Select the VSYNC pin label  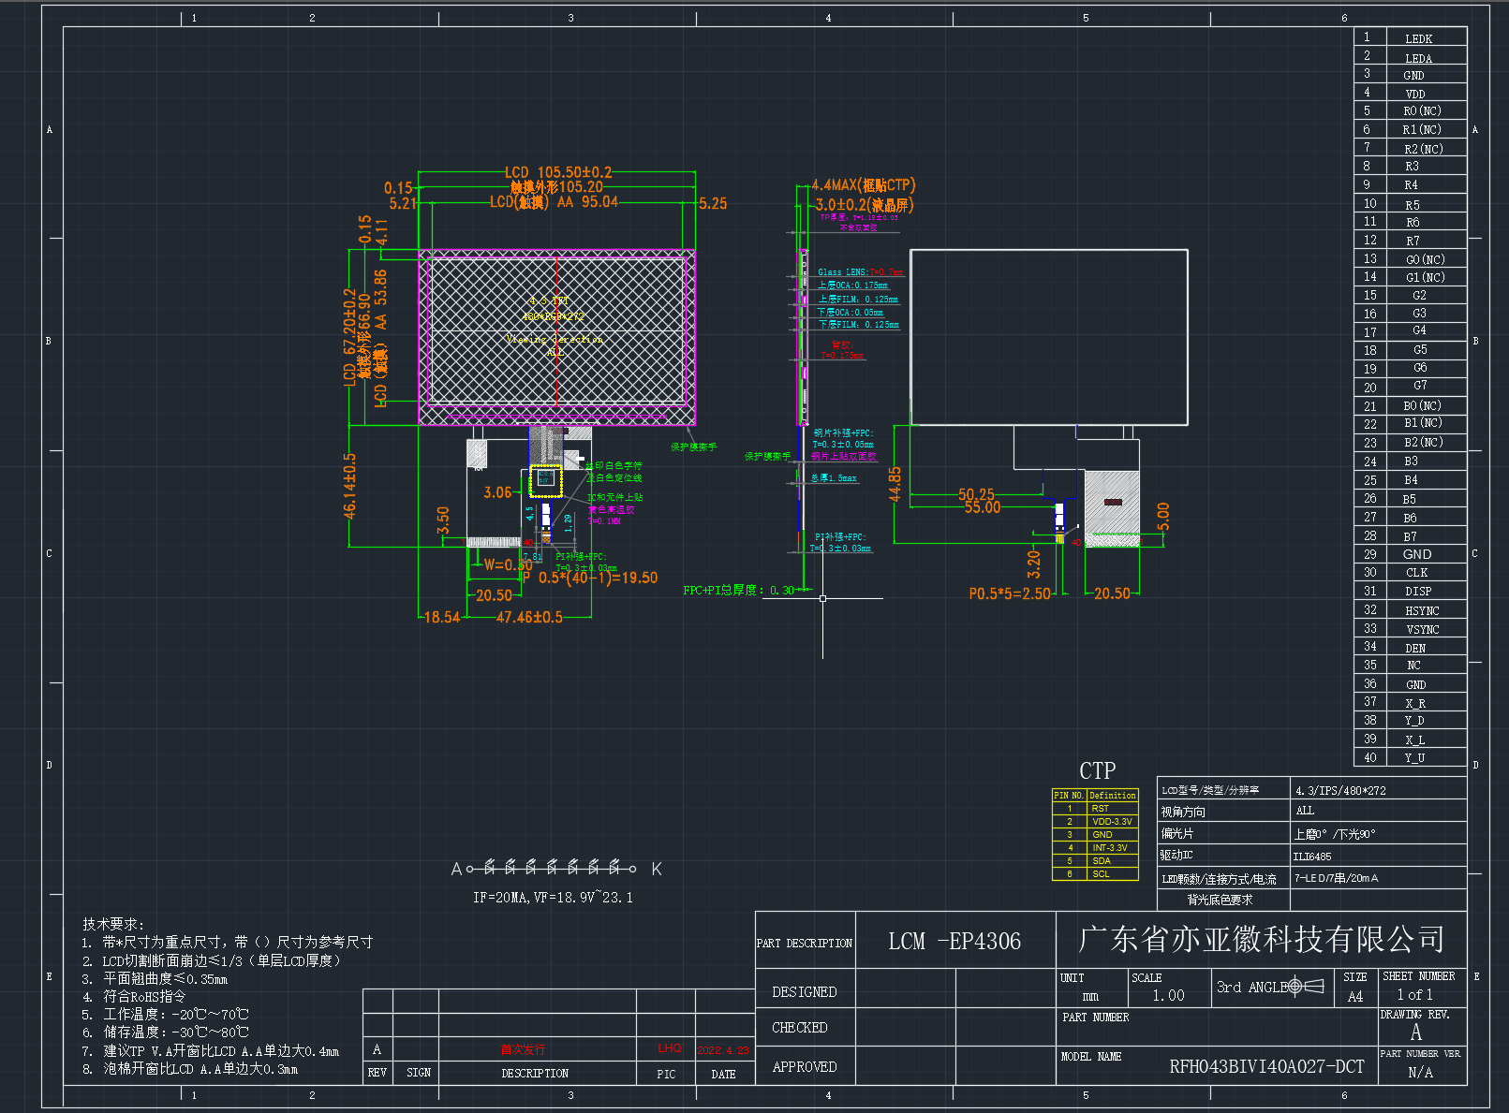[1422, 629]
